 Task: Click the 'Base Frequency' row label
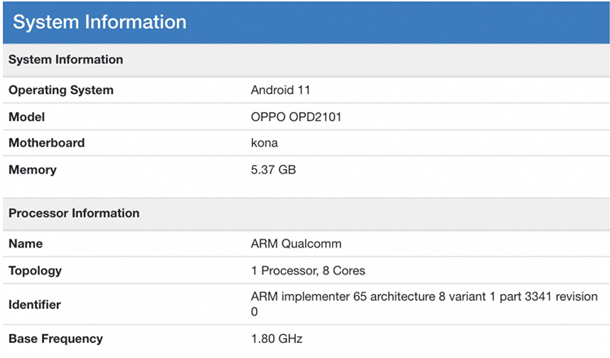click(55, 339)
